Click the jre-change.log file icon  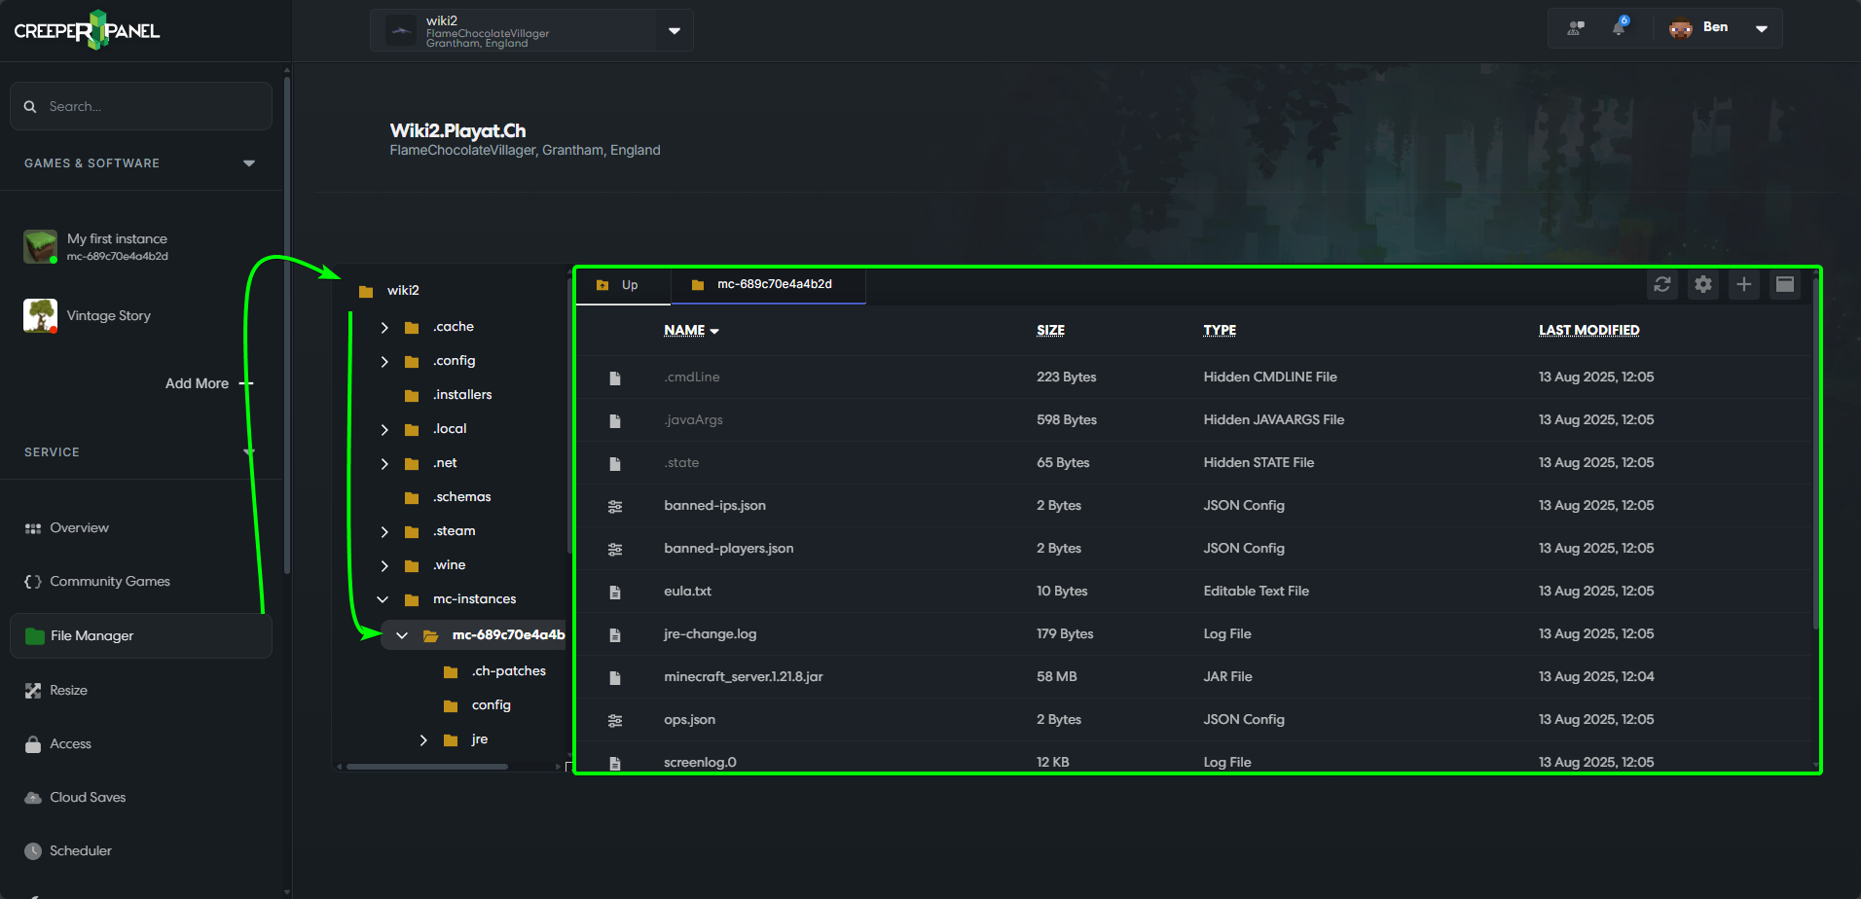click(x=615, y=634)
